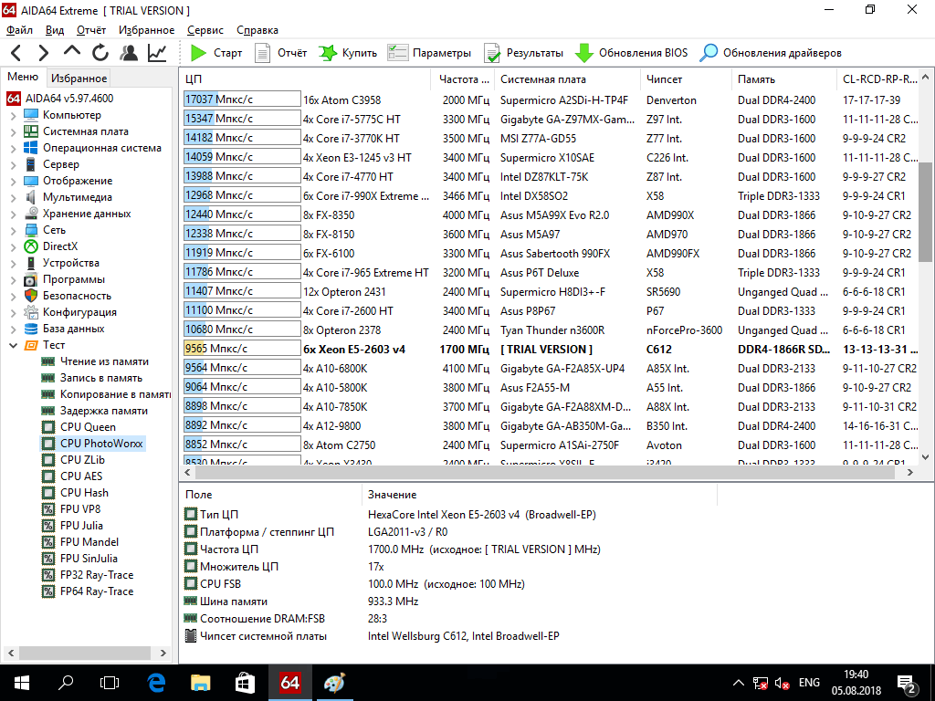Open the Отчёт report toolbar button
The image size is (935, 701).
pyautogui.click(x=280, y=53)
